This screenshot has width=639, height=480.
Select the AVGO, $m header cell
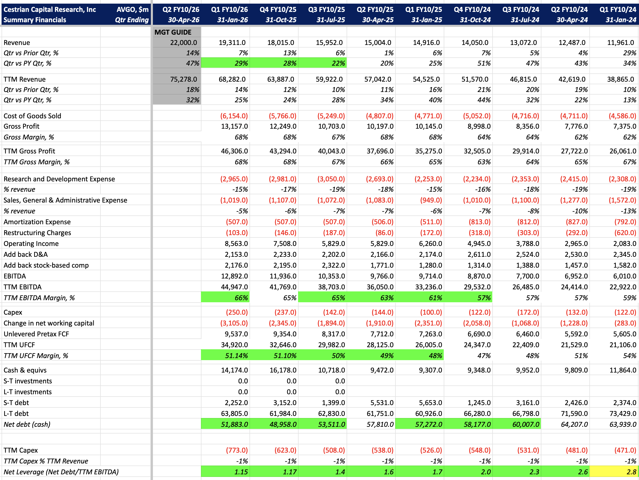tap(132, 10)
